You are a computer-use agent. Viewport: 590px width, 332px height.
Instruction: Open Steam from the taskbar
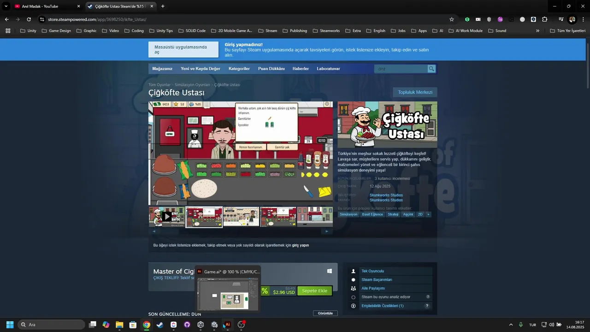point(159,325)
